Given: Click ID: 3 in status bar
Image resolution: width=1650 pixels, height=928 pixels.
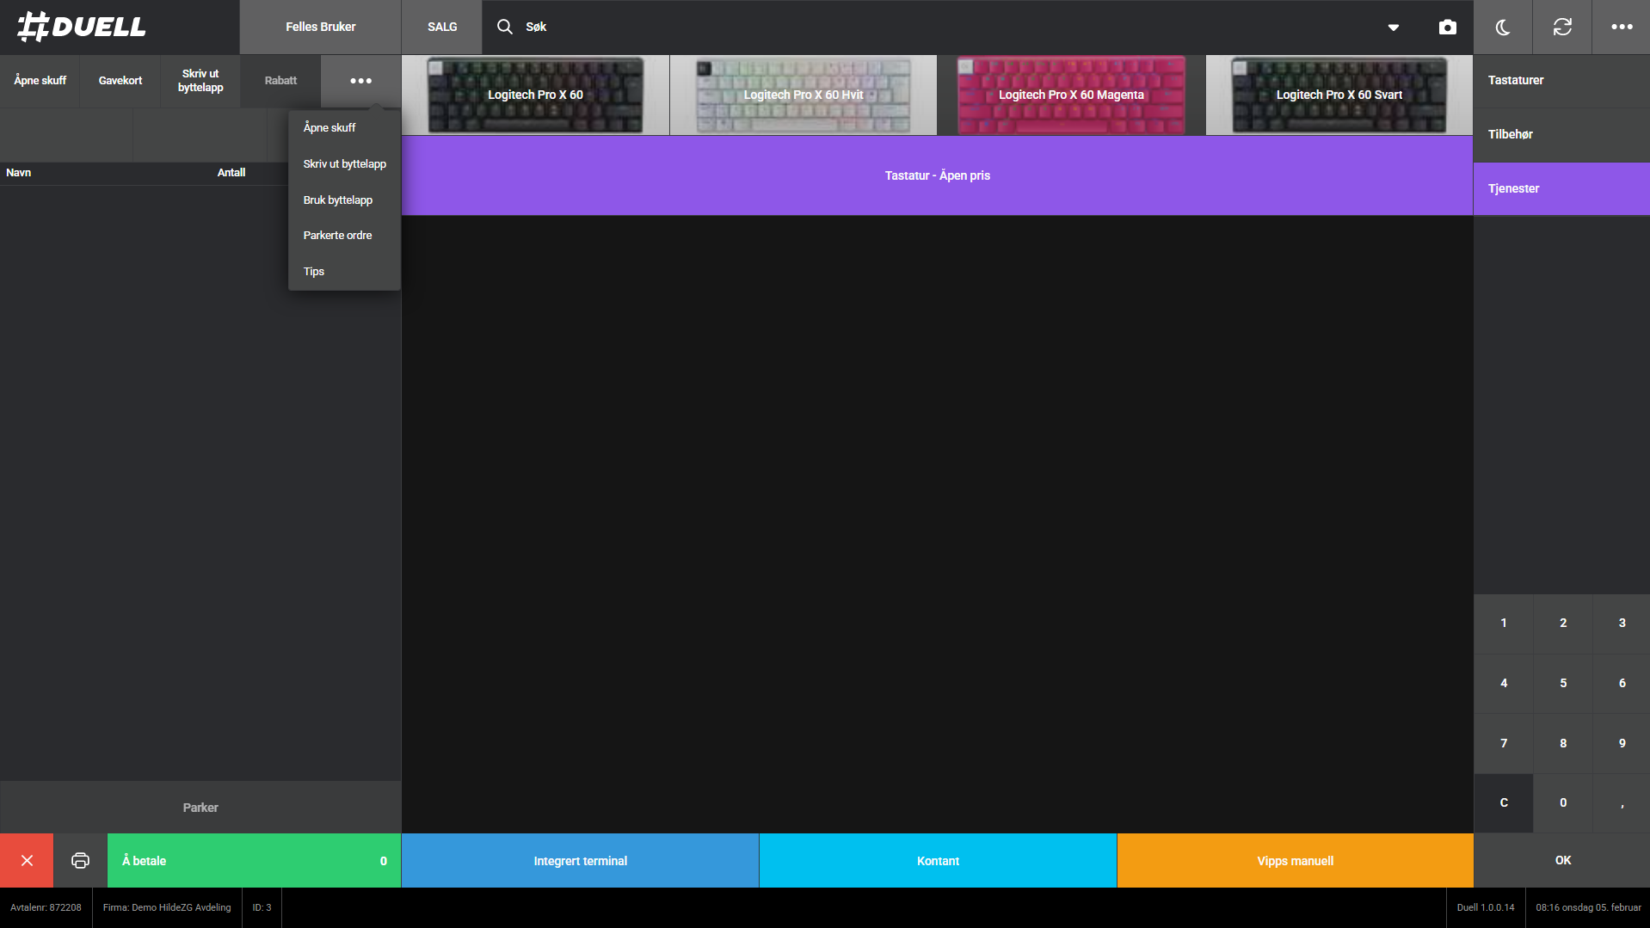Looking at the screenshot, I should pos(262,907).
